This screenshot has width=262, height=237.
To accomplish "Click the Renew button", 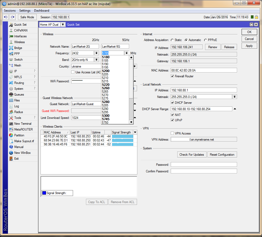I will (x=213, y=47).
